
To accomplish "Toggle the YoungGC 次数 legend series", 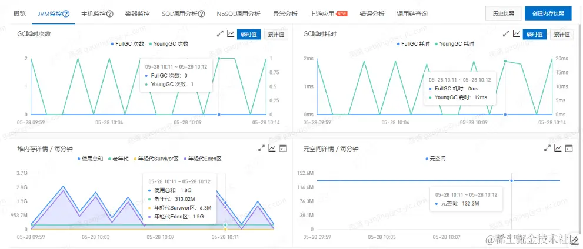I will point(169,44).
